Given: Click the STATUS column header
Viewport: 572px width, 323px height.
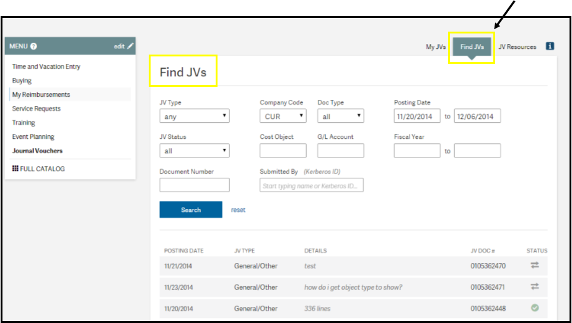Looking at the screenshot, I should [x=537, y=250].
